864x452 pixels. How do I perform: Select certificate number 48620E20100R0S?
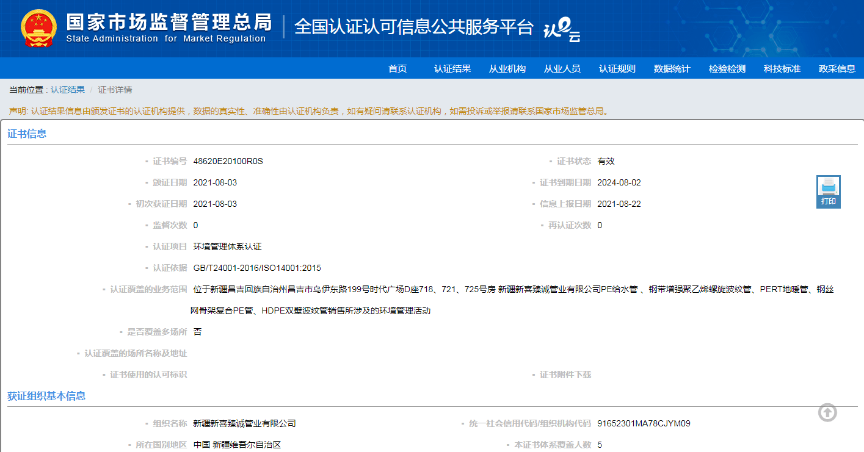pyautogui.click(x=228, y=161)
